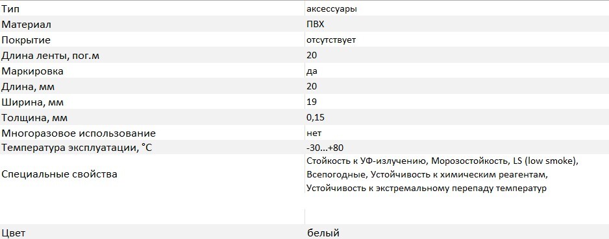This screenshot has height=239, width=609.
Task: Select the 'Покрытие' label cell
Action: click(x=26, y=40)
